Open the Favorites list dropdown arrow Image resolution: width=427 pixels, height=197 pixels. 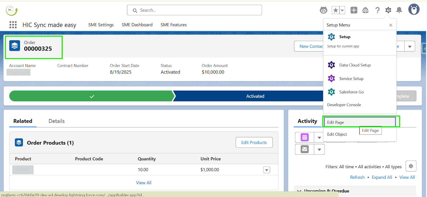tap(342, 10)
